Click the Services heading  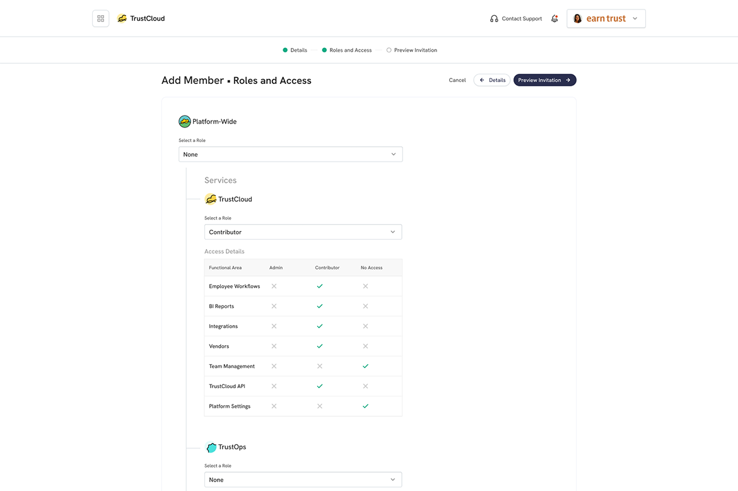click(x=220, y=180)
